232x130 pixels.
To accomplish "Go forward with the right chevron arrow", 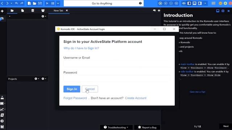I will tap(7, 3).
